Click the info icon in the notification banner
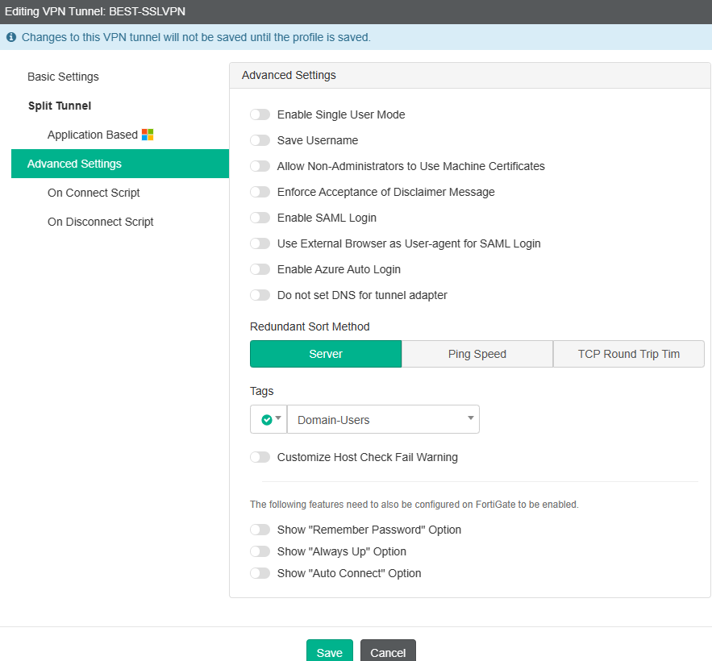The height and width of the screenshot is (661, 712). [x=11, y=37]
